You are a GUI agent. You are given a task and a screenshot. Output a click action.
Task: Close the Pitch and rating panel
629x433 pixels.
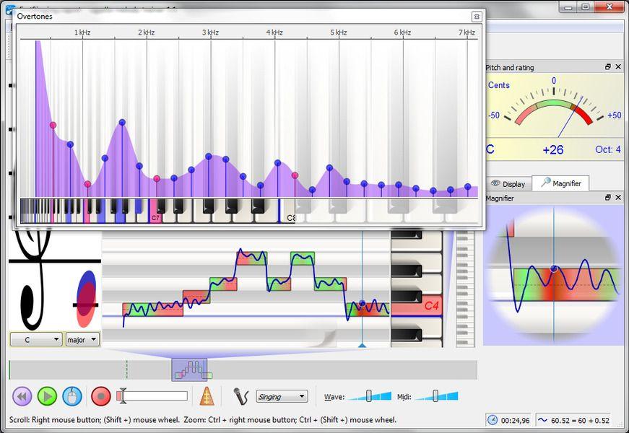tap(619, 67)
